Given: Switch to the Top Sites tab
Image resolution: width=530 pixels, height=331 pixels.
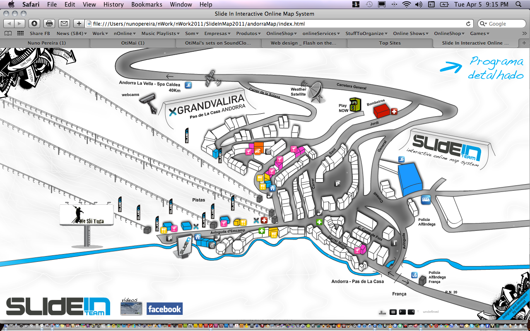Looking at the screenshot, I should pos(390,43).
